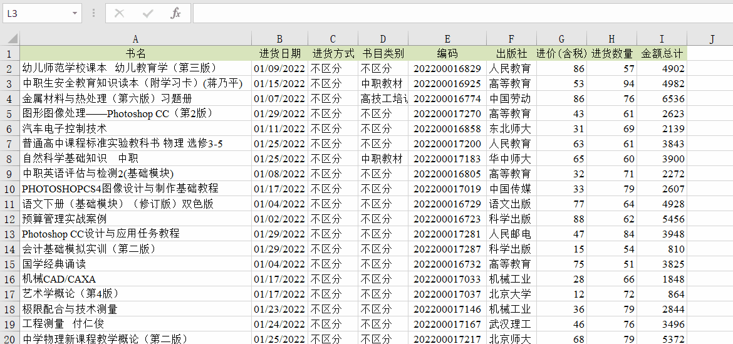Select code cell 202200017146
Image resolution: width=733 pixels, height=344 pixels.
tap(447, 309)
